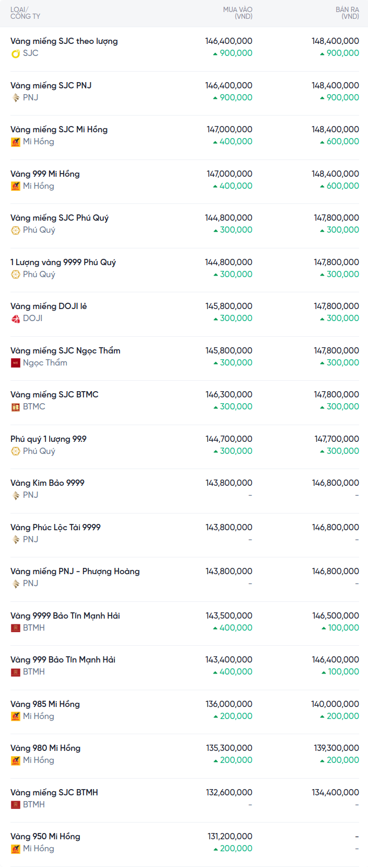Image resolution: width=368 pixels, height=867 pixels.
Task: Select Phú quý 1 lượng 99.9 title
Action: point(49,439)
